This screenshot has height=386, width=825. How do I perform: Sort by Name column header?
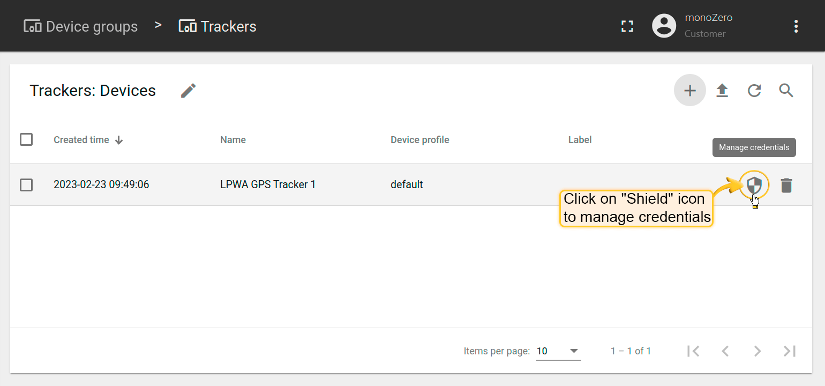point(233,140)
